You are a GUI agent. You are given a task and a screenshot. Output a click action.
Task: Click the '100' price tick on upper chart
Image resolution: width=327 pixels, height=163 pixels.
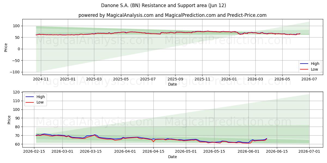17,26
